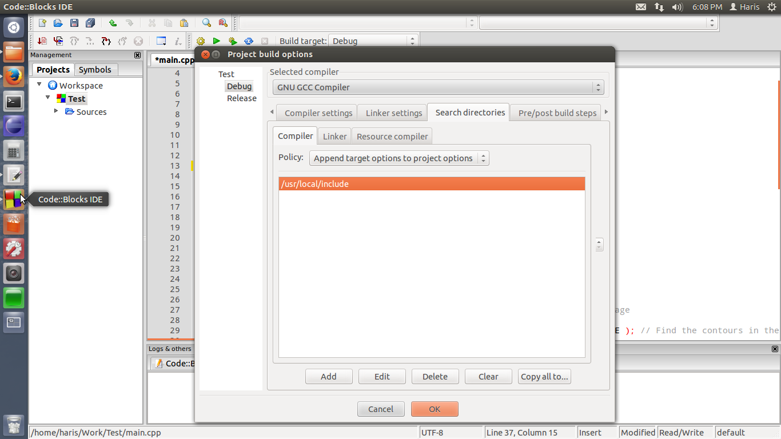
Task: Open the Files launcher icon in dock
Action: pos(14,53)
